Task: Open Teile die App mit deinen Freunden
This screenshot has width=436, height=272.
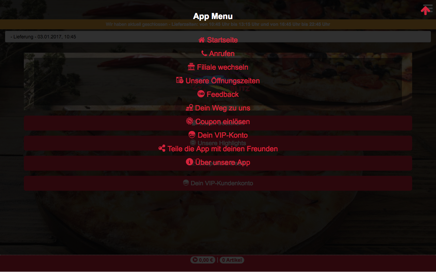Action: coord(218,149)
